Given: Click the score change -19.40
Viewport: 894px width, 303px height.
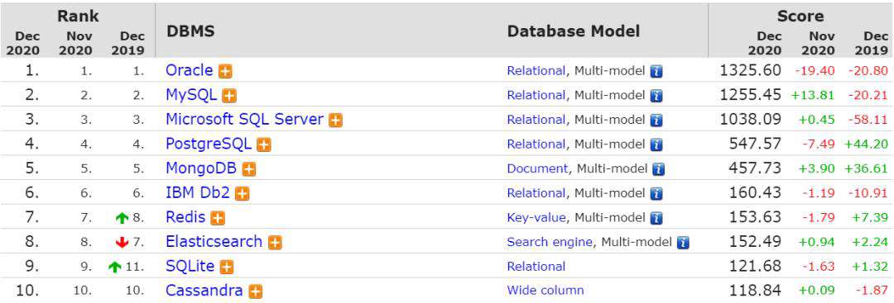Looking at the screenshot, I should 815,71.
